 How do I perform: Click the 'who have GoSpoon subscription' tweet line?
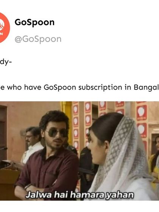79,87
